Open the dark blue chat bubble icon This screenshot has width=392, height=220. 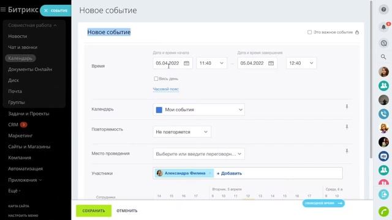[383, 156]
